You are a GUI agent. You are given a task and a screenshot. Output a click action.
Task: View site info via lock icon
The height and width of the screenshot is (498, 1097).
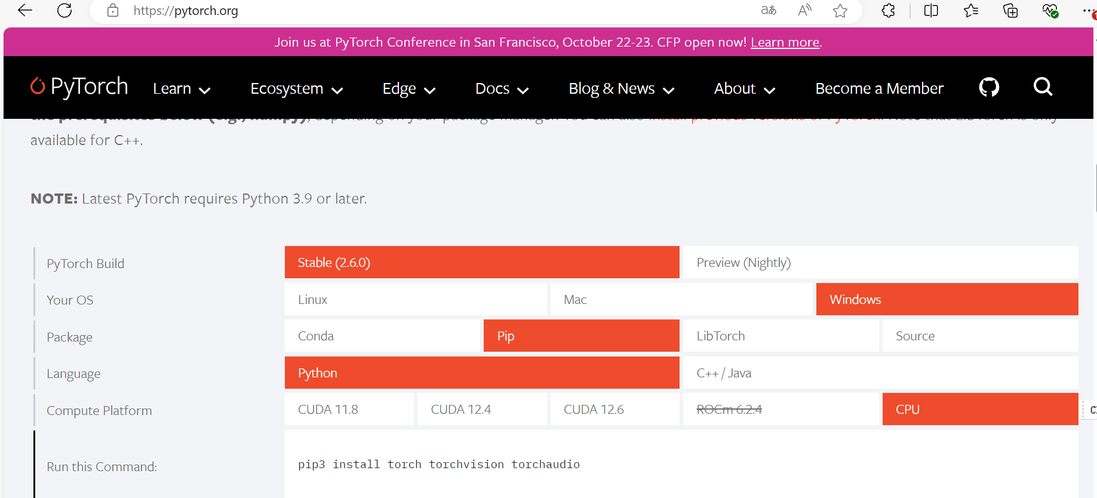pyautogui.click(x=113, y=10)
